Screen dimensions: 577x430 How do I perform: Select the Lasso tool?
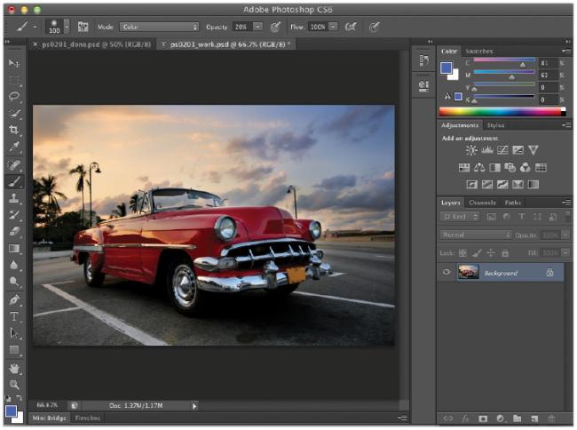click(14, 97)
